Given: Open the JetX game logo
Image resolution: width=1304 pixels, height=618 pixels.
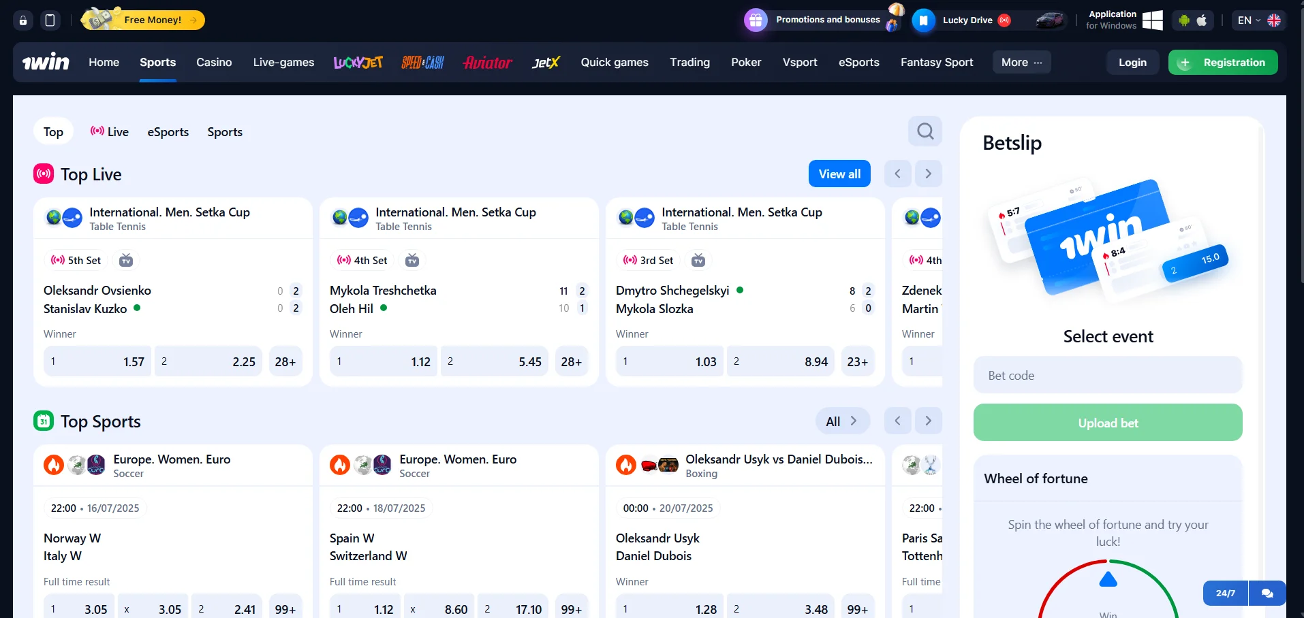Looking at the screenshot, I should [x=546, y=63].
